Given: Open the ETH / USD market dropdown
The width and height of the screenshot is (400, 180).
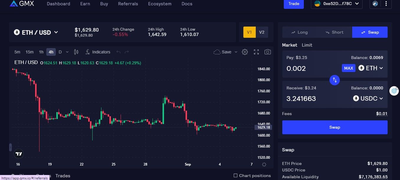Looking at the screenshot, I should [x=36, y=32].
